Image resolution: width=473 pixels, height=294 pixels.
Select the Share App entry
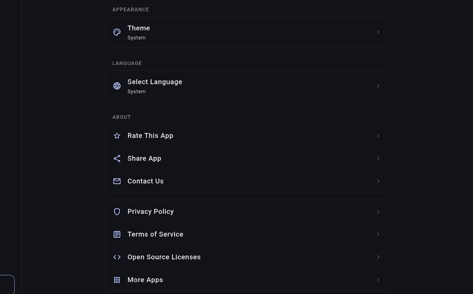click(248, 159)
